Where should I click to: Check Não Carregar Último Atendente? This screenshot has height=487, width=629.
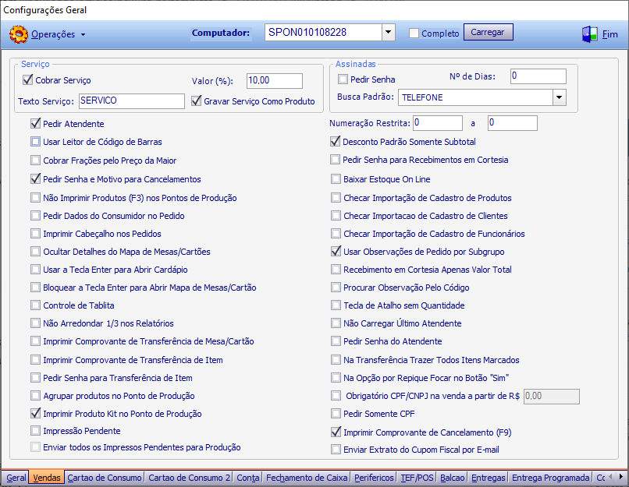coord(336,323)
